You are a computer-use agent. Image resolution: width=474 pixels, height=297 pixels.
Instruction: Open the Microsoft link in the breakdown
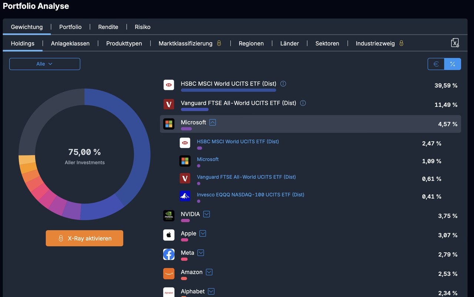coord(208,159)
